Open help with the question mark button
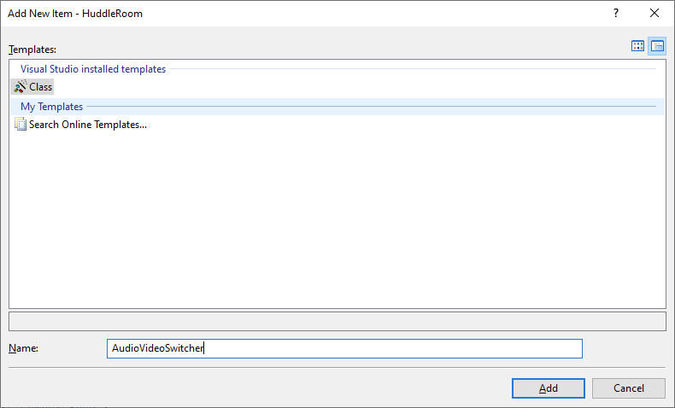Viewport: 675px width, 408px height. [615, 13]
